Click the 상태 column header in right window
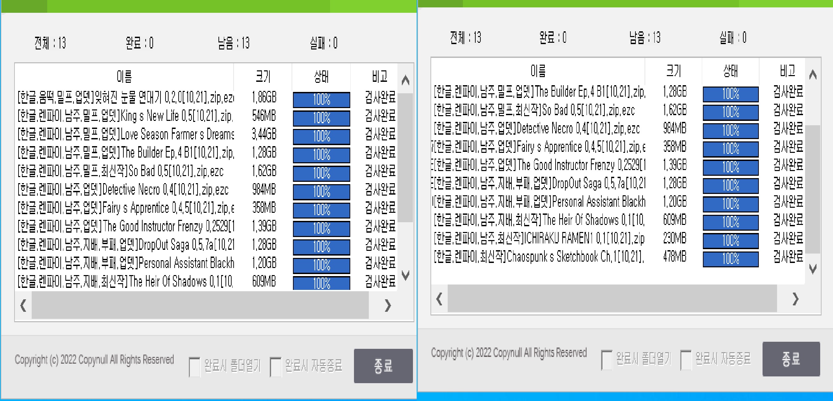The height and width of the screenshot is (401, 833). click(x=730, y=71)
